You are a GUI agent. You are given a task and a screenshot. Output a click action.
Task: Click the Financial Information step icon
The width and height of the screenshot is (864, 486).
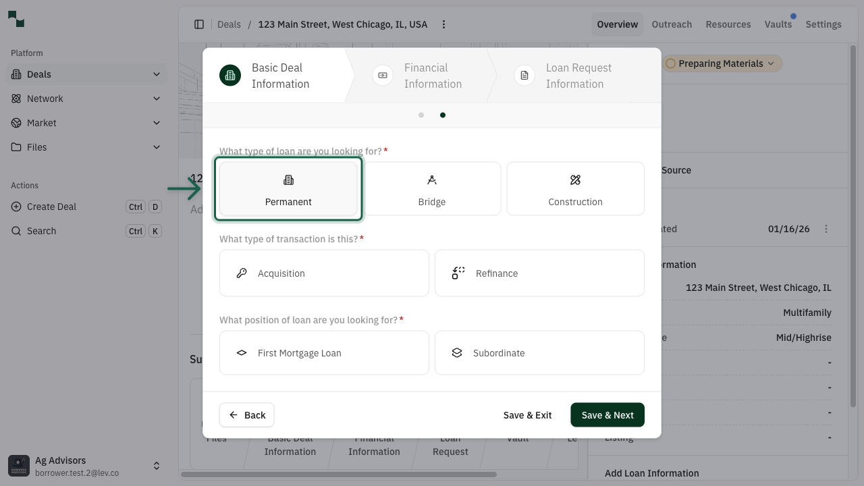tap(382, 75)
